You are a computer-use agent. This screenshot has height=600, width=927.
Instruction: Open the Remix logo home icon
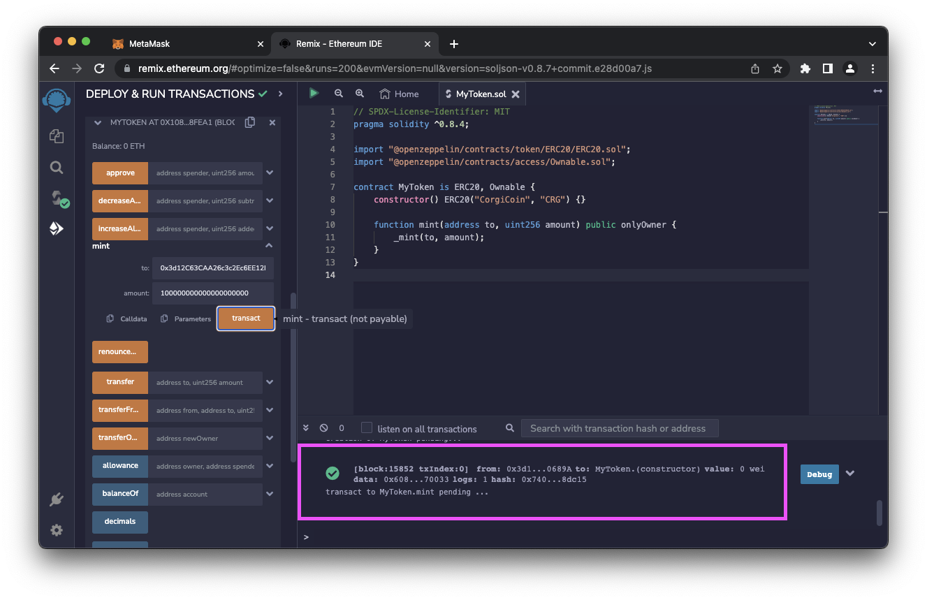coord(57,100)
